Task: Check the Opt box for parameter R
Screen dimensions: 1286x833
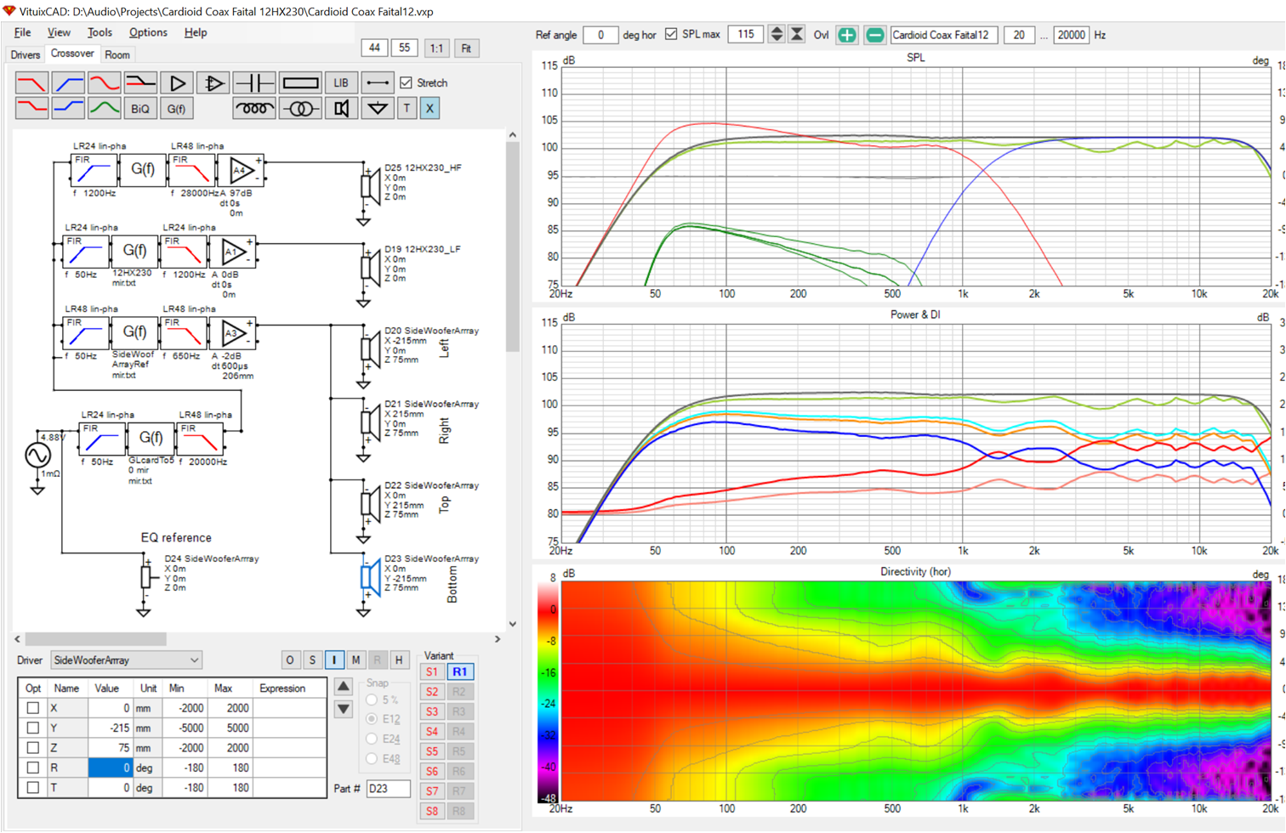Action: (x=33, y=768)
